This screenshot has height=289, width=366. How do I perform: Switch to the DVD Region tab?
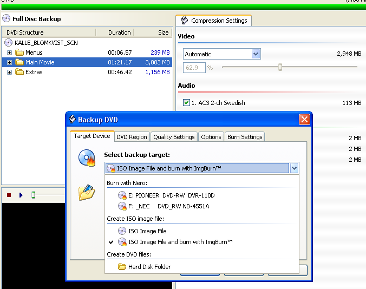coord(132,137)
